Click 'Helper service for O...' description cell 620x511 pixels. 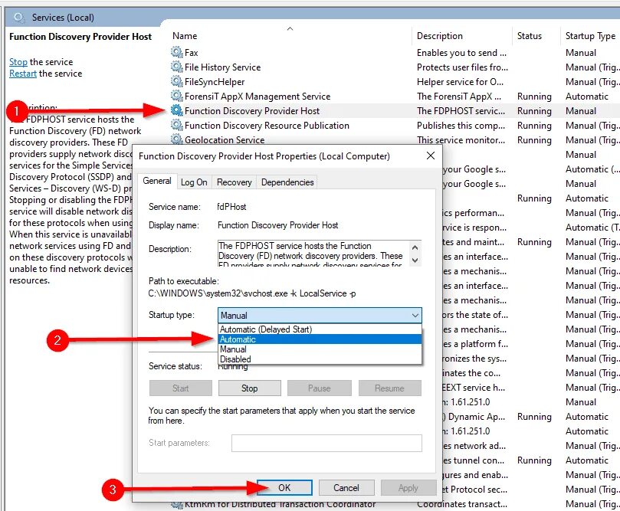(460, 82)
